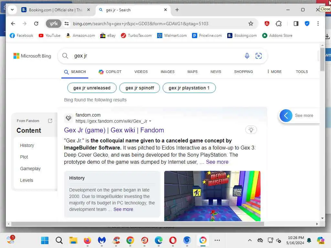
Task: Click the horizontal scrollbar at page bottom
Action: click(137, 224)
